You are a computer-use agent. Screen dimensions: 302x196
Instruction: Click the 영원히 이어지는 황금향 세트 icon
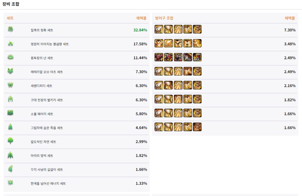point(10,44)
